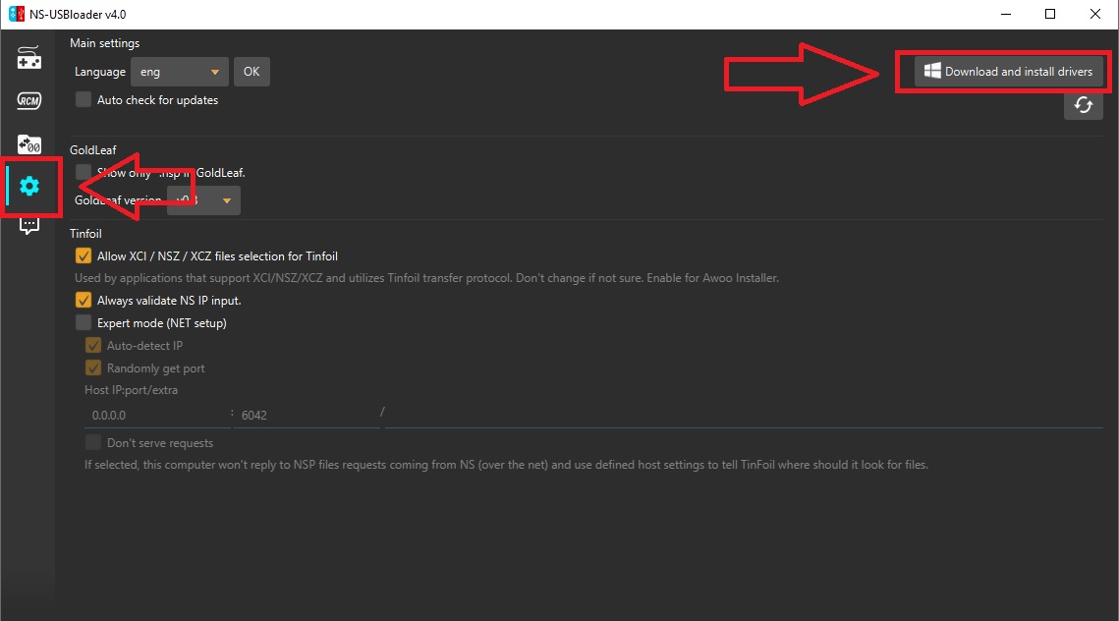Maximize the NS-USBloader window
The width and height of the screenshot is (1119, 621).
pyautogui.click(x=1050, y=15)
